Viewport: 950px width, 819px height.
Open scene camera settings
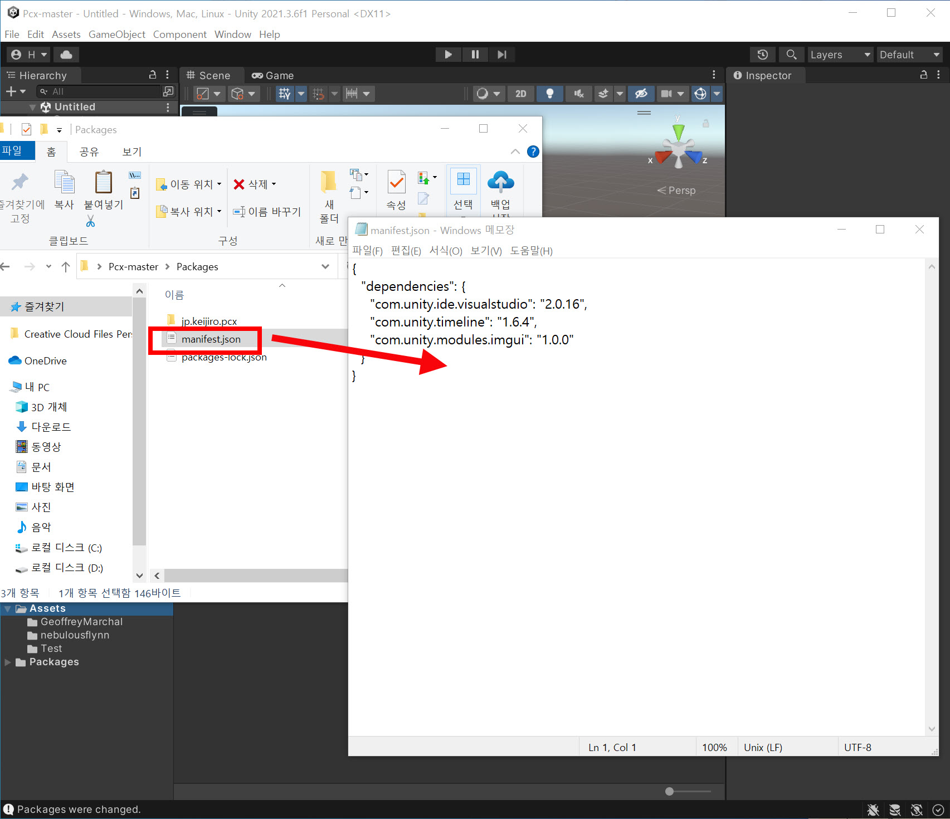[x=672, y=94]
